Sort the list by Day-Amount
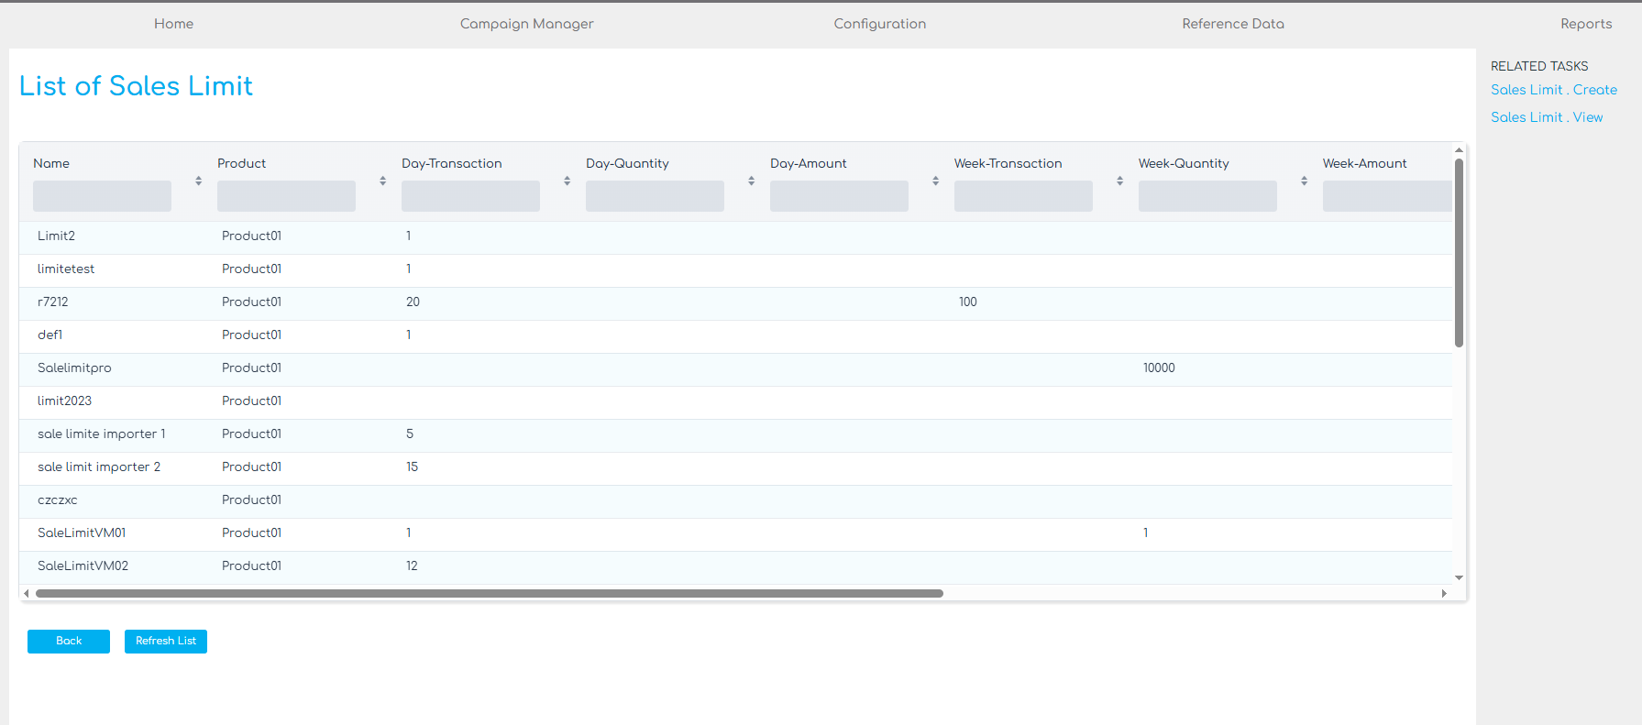Image resolution: width=1642 pixels, height=725 pixels. point(935,181)
